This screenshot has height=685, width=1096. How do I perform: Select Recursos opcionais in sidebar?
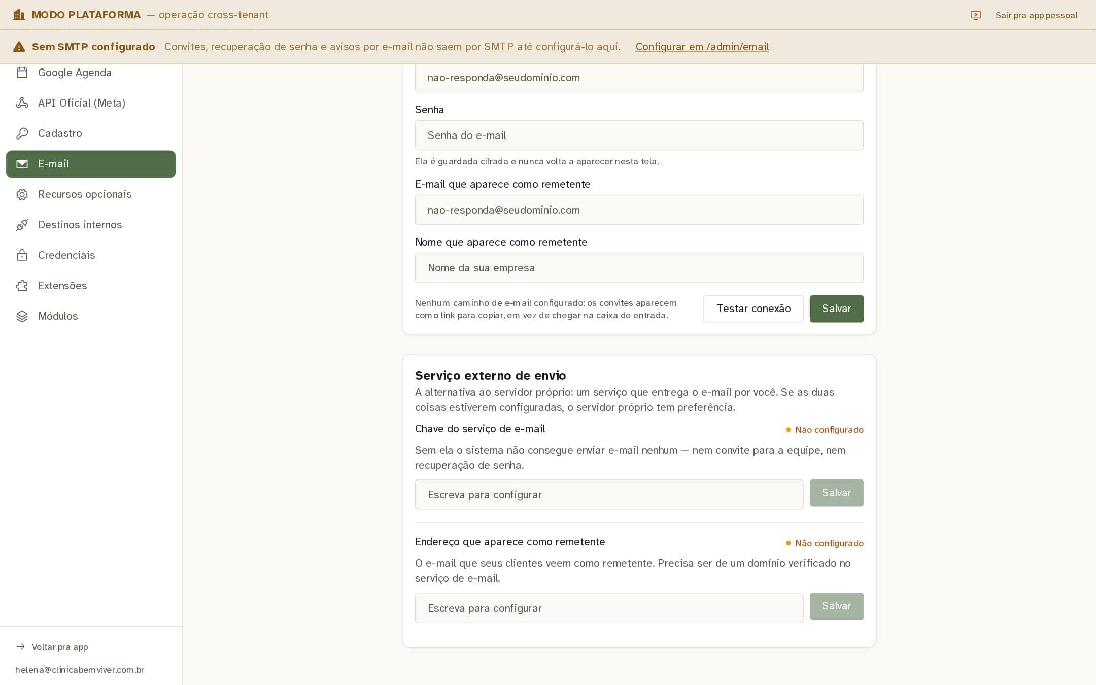91,194
